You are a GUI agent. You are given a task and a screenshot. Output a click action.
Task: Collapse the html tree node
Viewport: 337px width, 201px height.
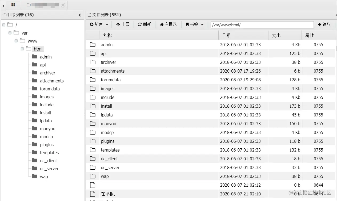pos(22,49)
